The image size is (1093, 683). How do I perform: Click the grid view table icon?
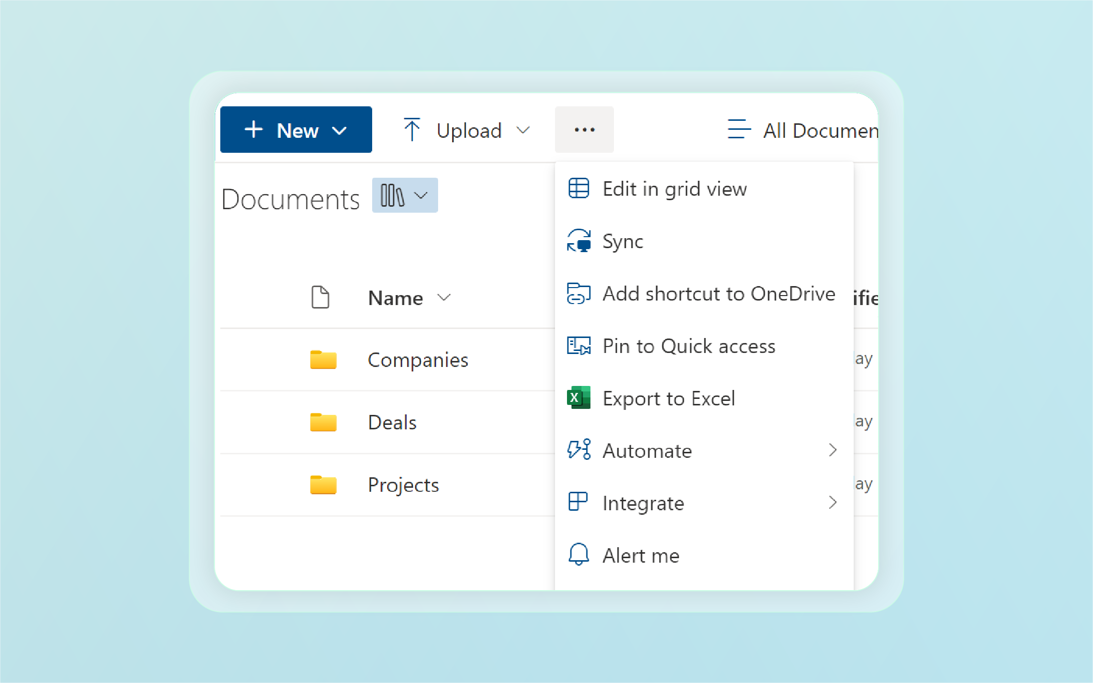[579, 188]
